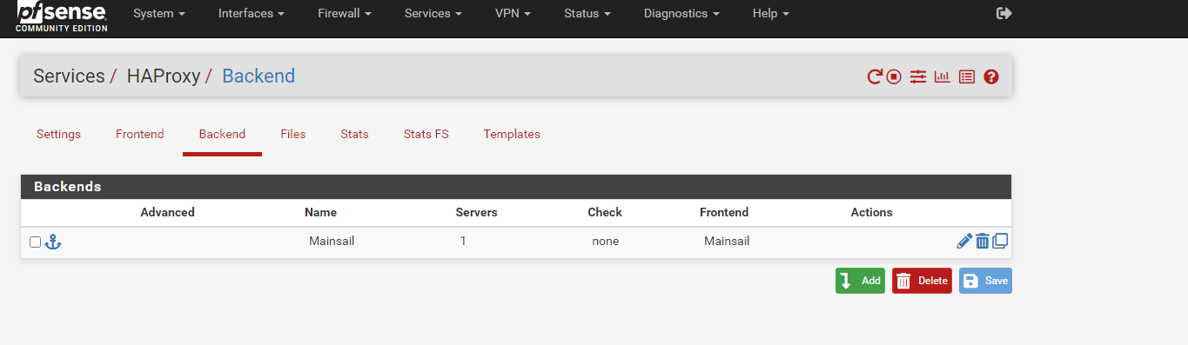Click the Actions column header
The width and height of the screenshot is (1188, 345).
click(x=871, y=213)
